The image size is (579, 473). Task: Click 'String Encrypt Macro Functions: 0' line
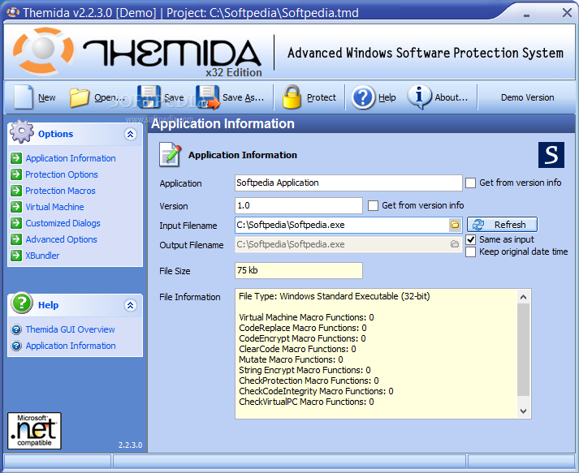(x=305, y=370)
